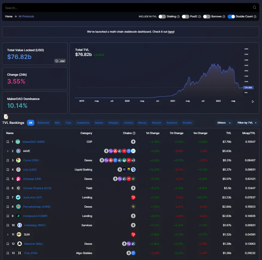Click the Staking help question icon
The image size is (262, 260).
point(178,16)
